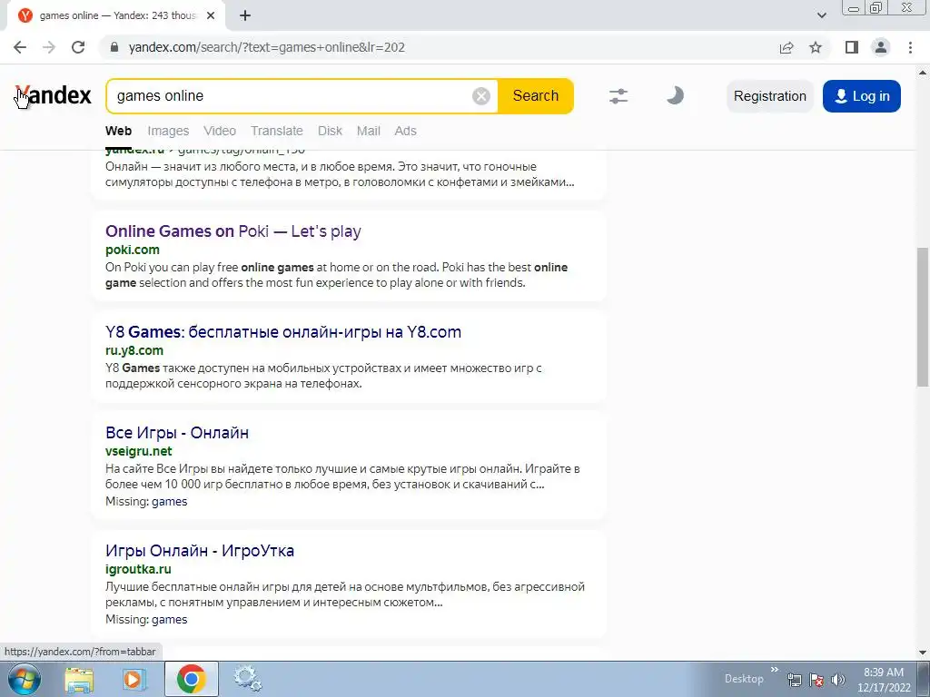This screenshot has height=697, width=930.
Task: Open the Chrome profile icon
Action: (x=881, y=47)
